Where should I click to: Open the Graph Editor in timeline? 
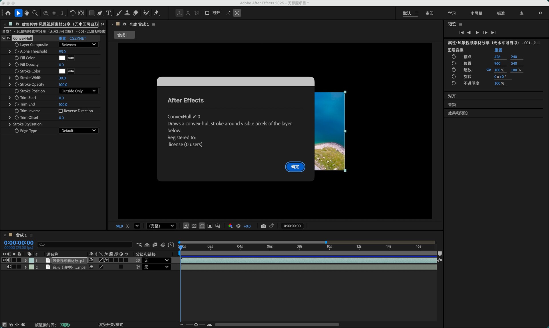point(171,245)
